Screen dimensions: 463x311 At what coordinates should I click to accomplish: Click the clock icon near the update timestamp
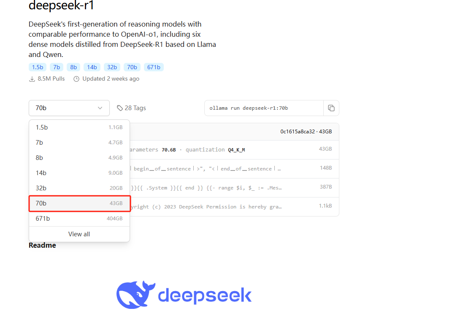click(x=76, y=78)
